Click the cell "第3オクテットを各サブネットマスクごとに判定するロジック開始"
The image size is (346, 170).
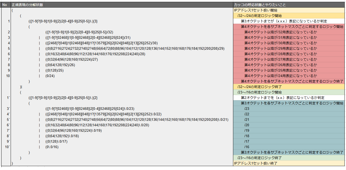tap(289, 103)
